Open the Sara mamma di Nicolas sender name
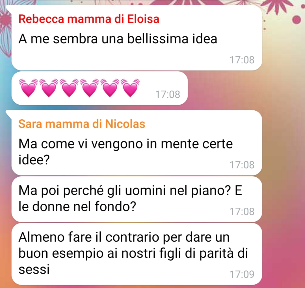Viewport: 305px width, 288px height. click(82, 124)
